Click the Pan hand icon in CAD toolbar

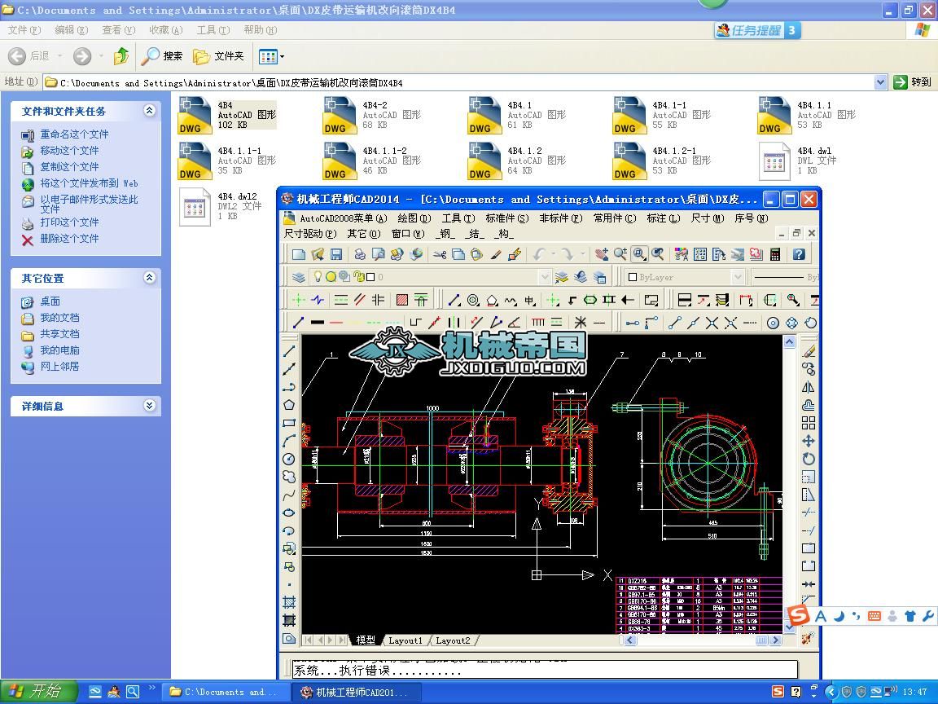click(602, 254)
